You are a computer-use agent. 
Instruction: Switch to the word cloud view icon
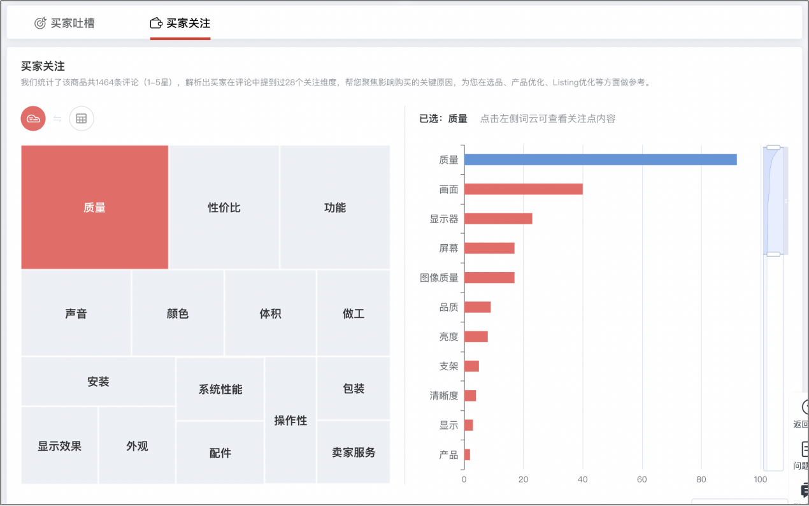click(33, 119)
